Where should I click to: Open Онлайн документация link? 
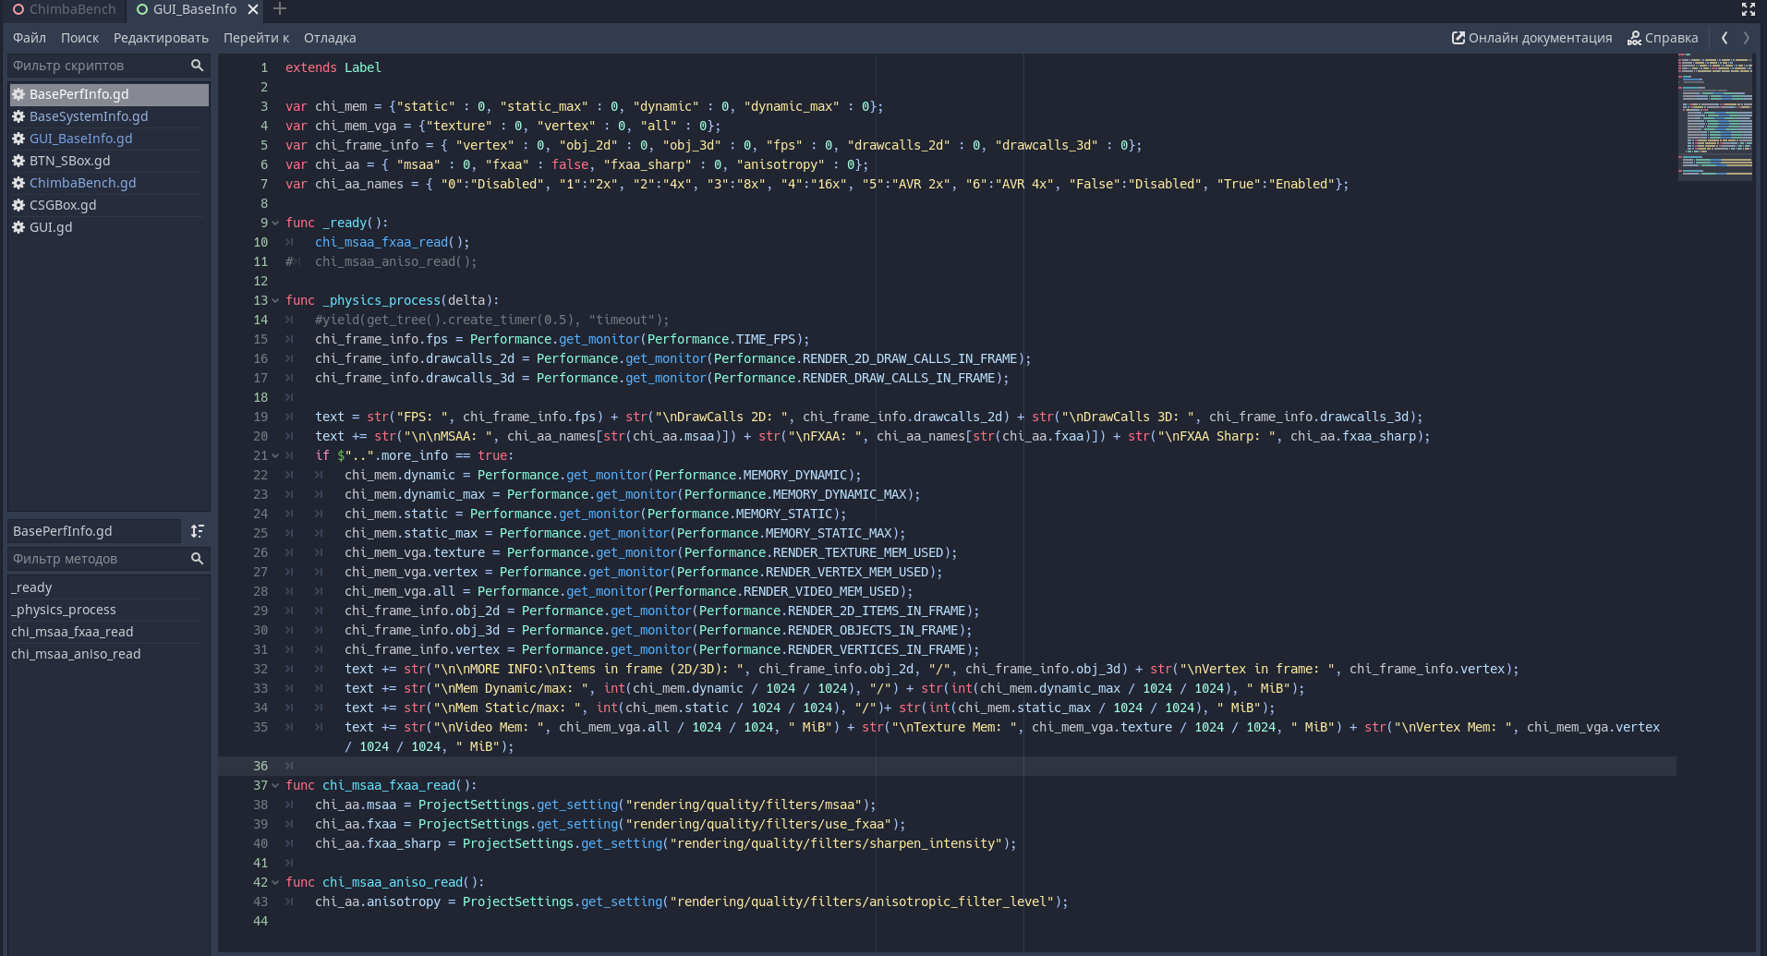1531,38
